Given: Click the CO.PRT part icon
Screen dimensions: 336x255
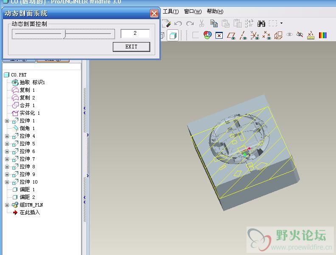Looking at the screenshot, I should pyautogui.click(x=7, y=75).
